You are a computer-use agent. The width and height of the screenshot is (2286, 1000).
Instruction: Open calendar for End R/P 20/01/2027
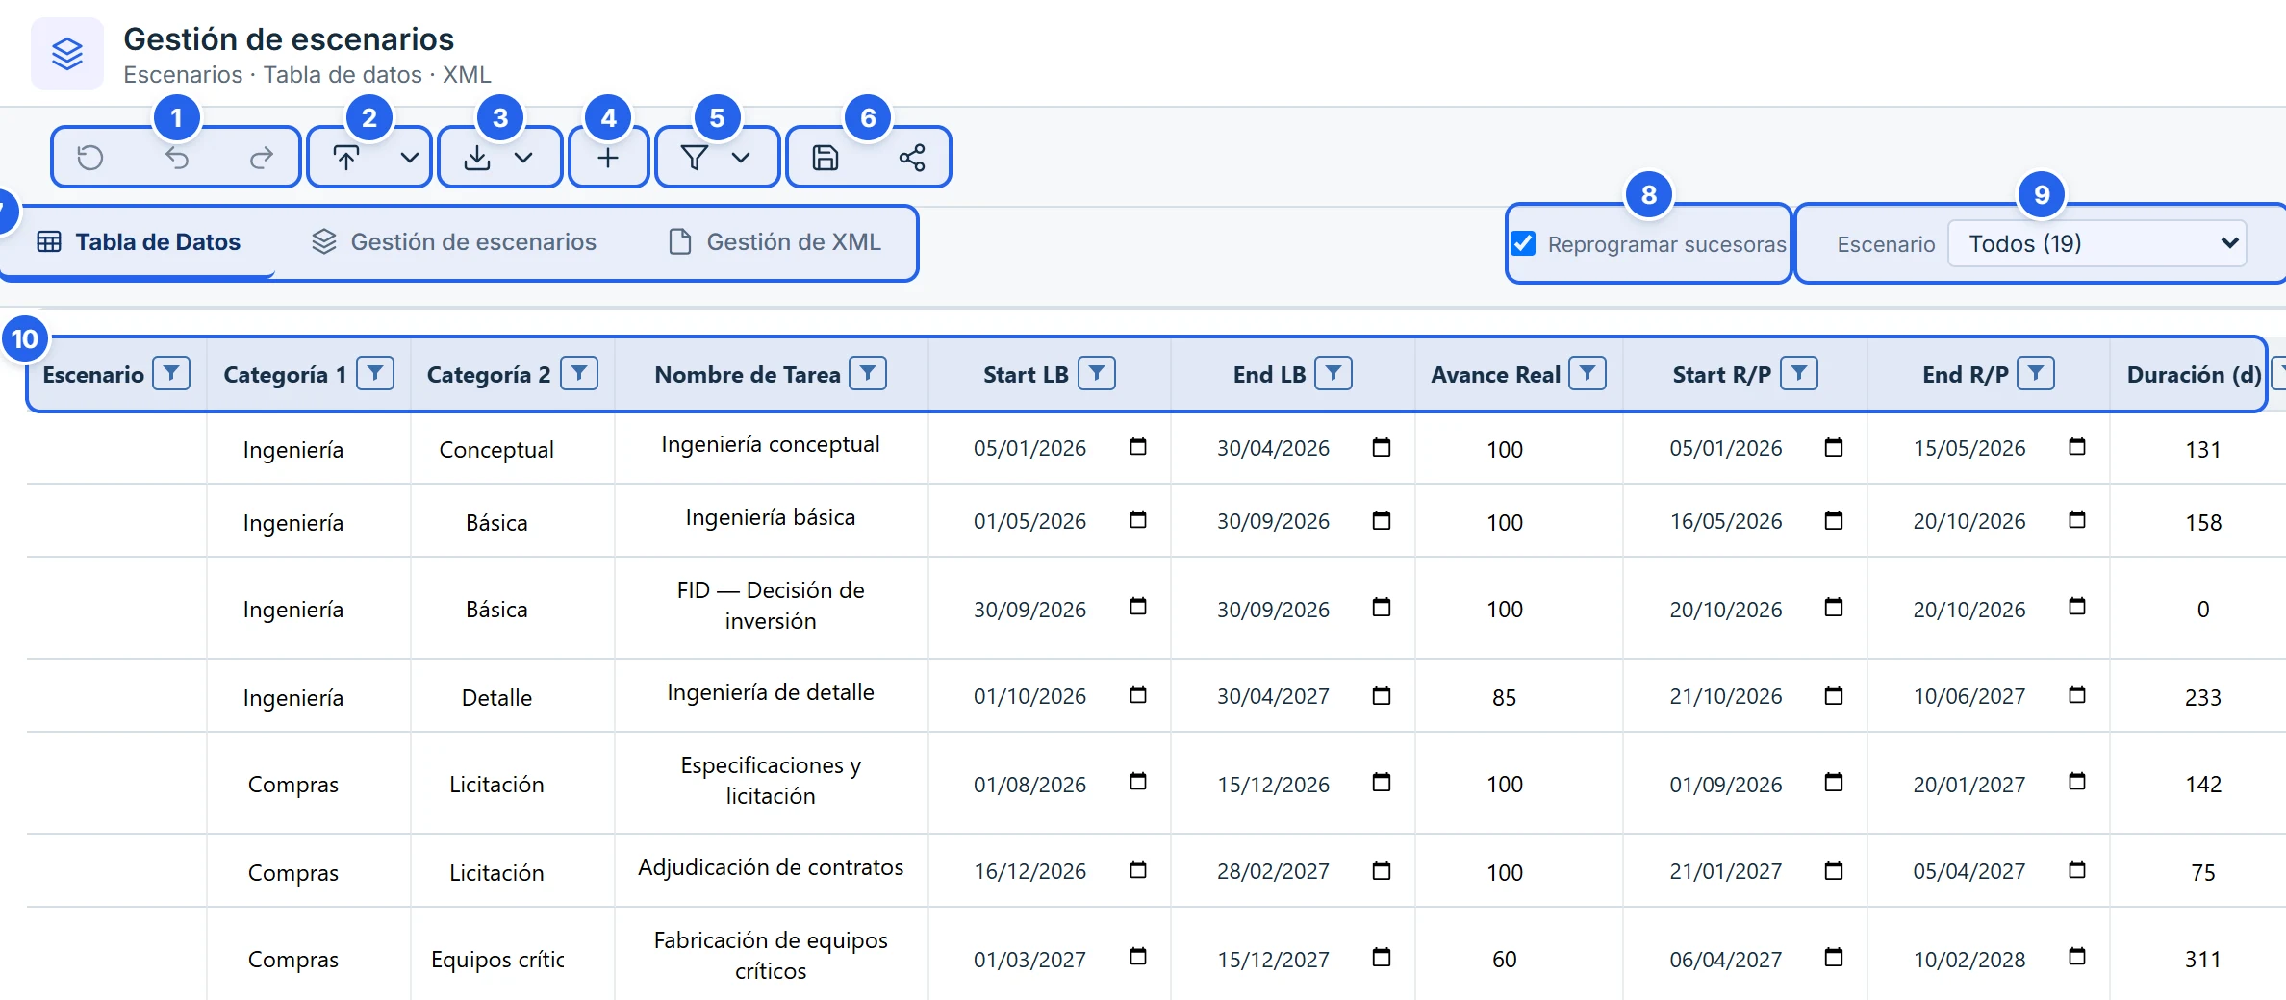[2077, 783]
